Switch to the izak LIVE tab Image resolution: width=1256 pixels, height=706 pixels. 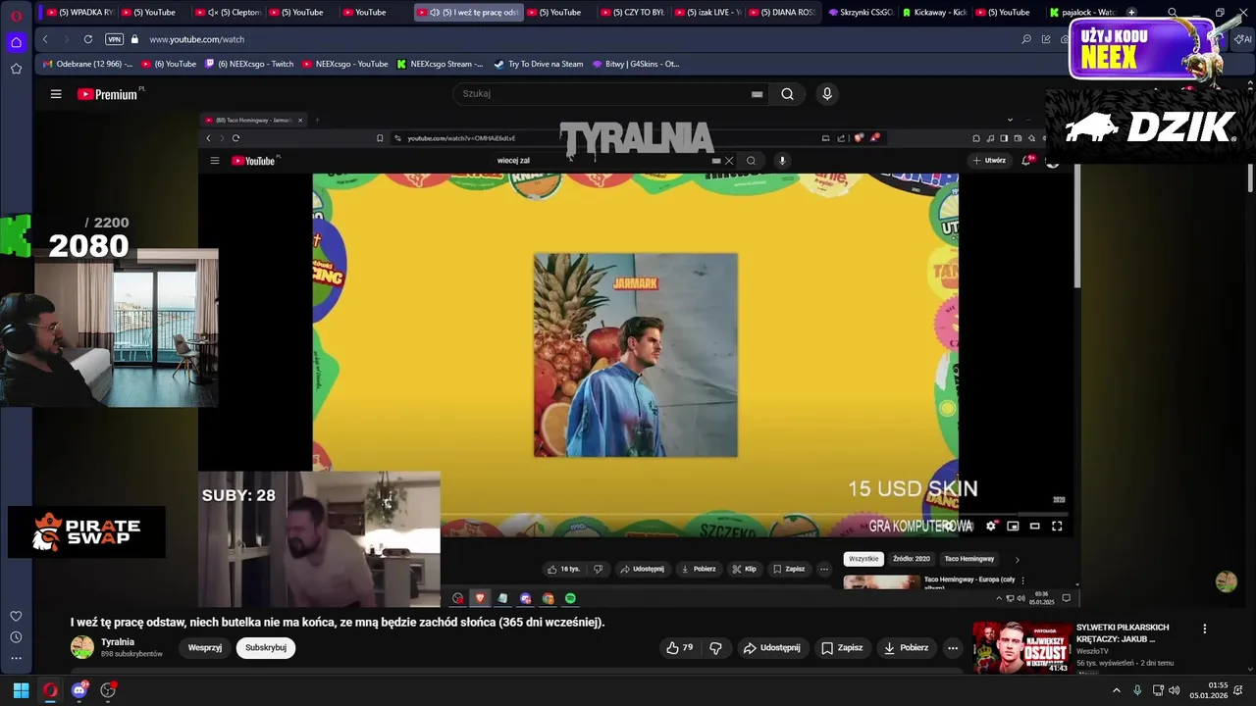pos(707,13)
